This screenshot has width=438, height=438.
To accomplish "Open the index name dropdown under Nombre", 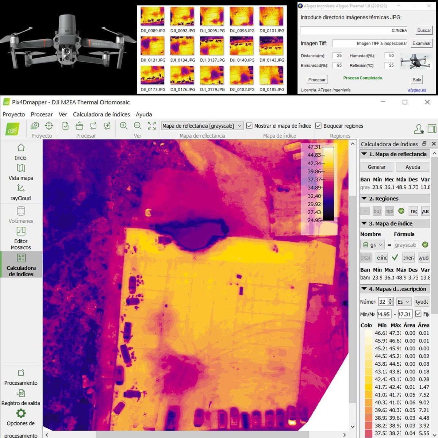I will coord(372,245).
